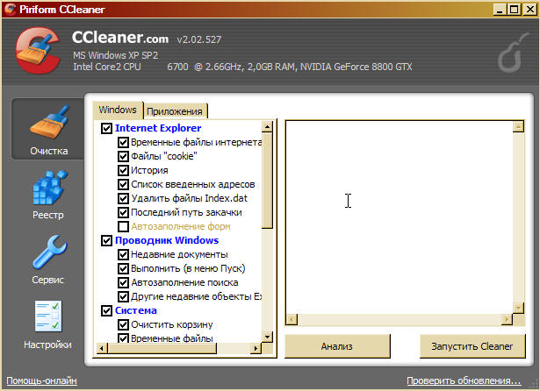The height and width of the screenshot is (391, 540).
Task: Click inside the empty results text area
Action: click(x=400, y=217)
